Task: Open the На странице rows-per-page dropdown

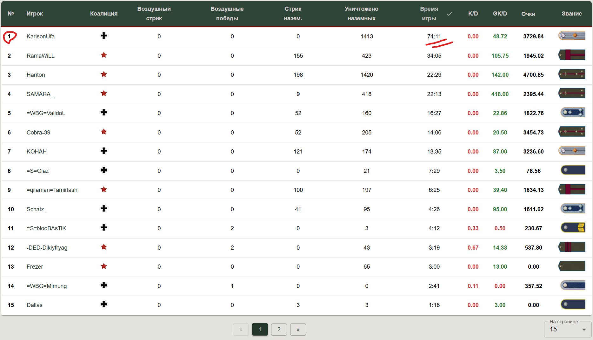Action: coord(568,329)
